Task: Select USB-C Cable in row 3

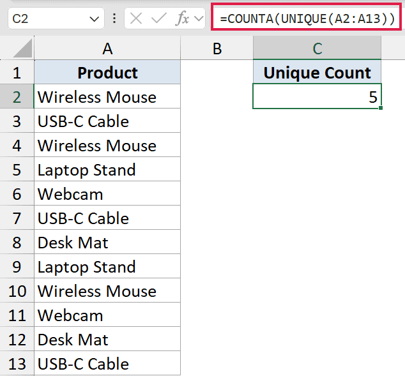Action: coord(107,121)
